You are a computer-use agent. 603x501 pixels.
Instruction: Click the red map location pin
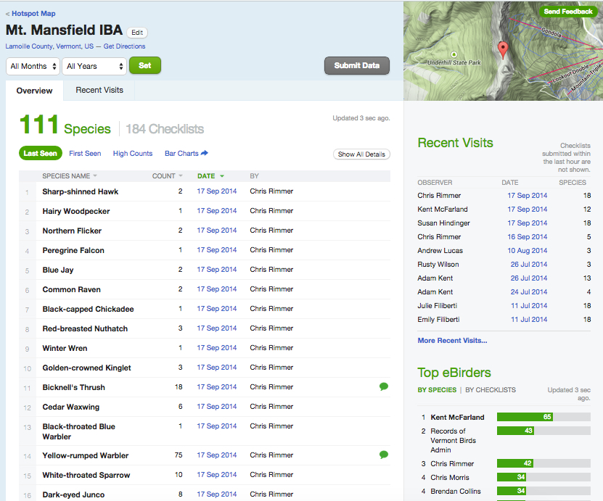pos(503,50)
